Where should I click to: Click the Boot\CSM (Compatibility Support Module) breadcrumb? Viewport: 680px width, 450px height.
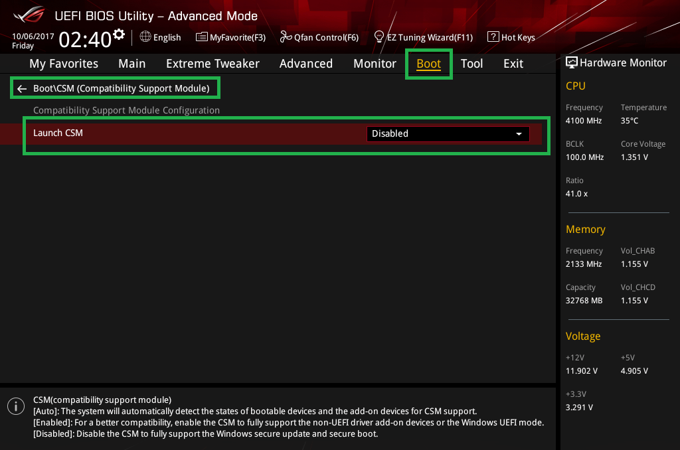coord(121,88)
